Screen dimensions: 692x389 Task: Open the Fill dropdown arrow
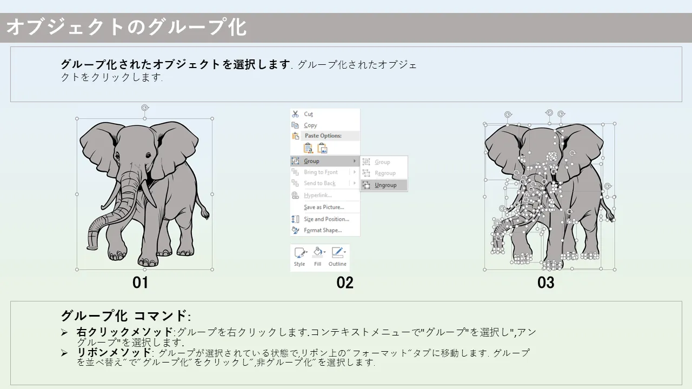[324, 252]
